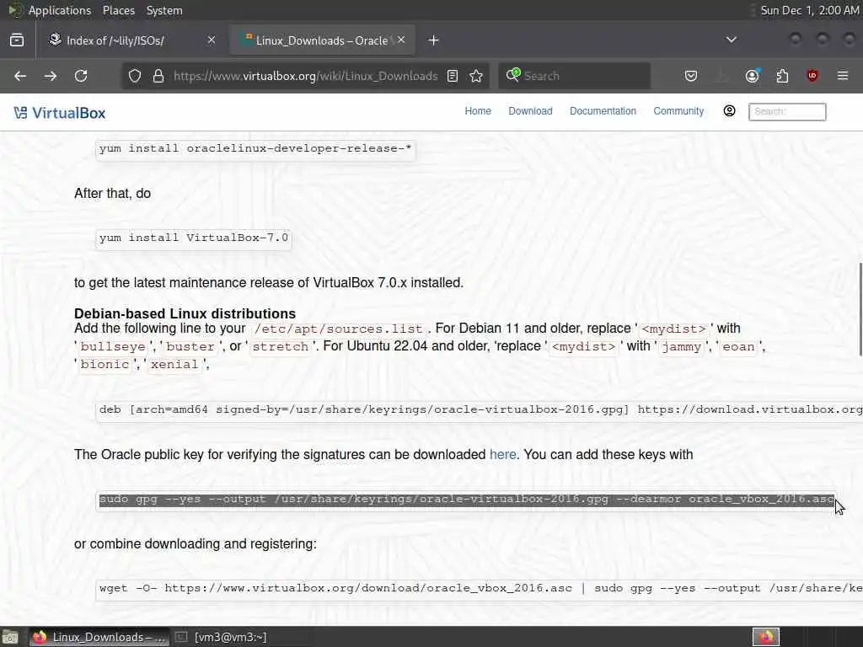863x647 pixels.
Task: Switch to Linux_Downloads – Oracle tab
Action: [322, 40]
